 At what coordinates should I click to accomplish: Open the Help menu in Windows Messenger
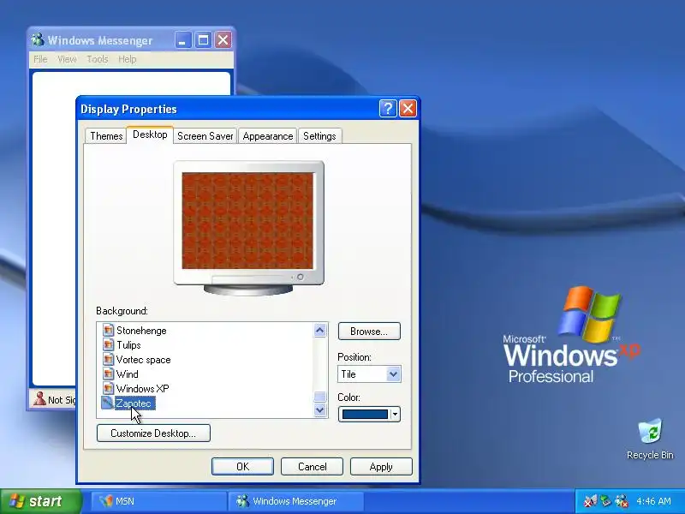(x=127, y=59)
